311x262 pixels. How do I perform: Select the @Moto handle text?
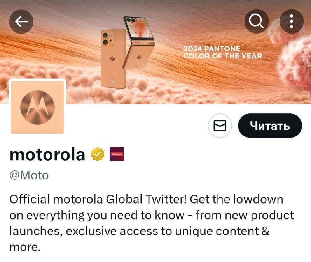pyautogui.click(x=29, y=175)
